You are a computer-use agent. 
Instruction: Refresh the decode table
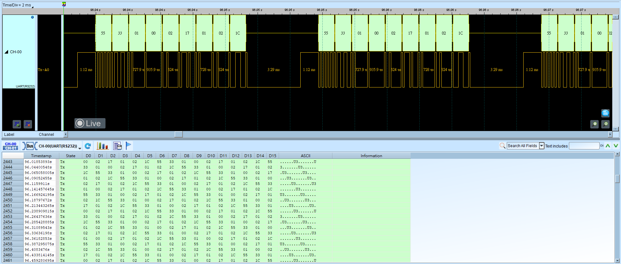88,146
